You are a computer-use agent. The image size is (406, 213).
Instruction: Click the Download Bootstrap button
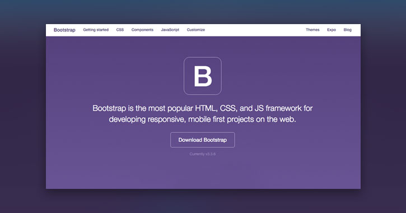point(203,140)
